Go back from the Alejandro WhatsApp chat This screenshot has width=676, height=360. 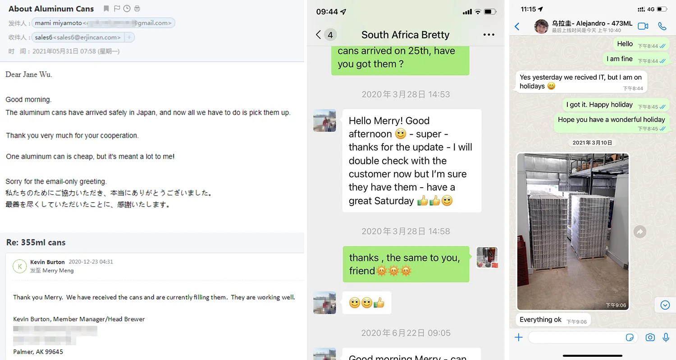pos(517,27)
